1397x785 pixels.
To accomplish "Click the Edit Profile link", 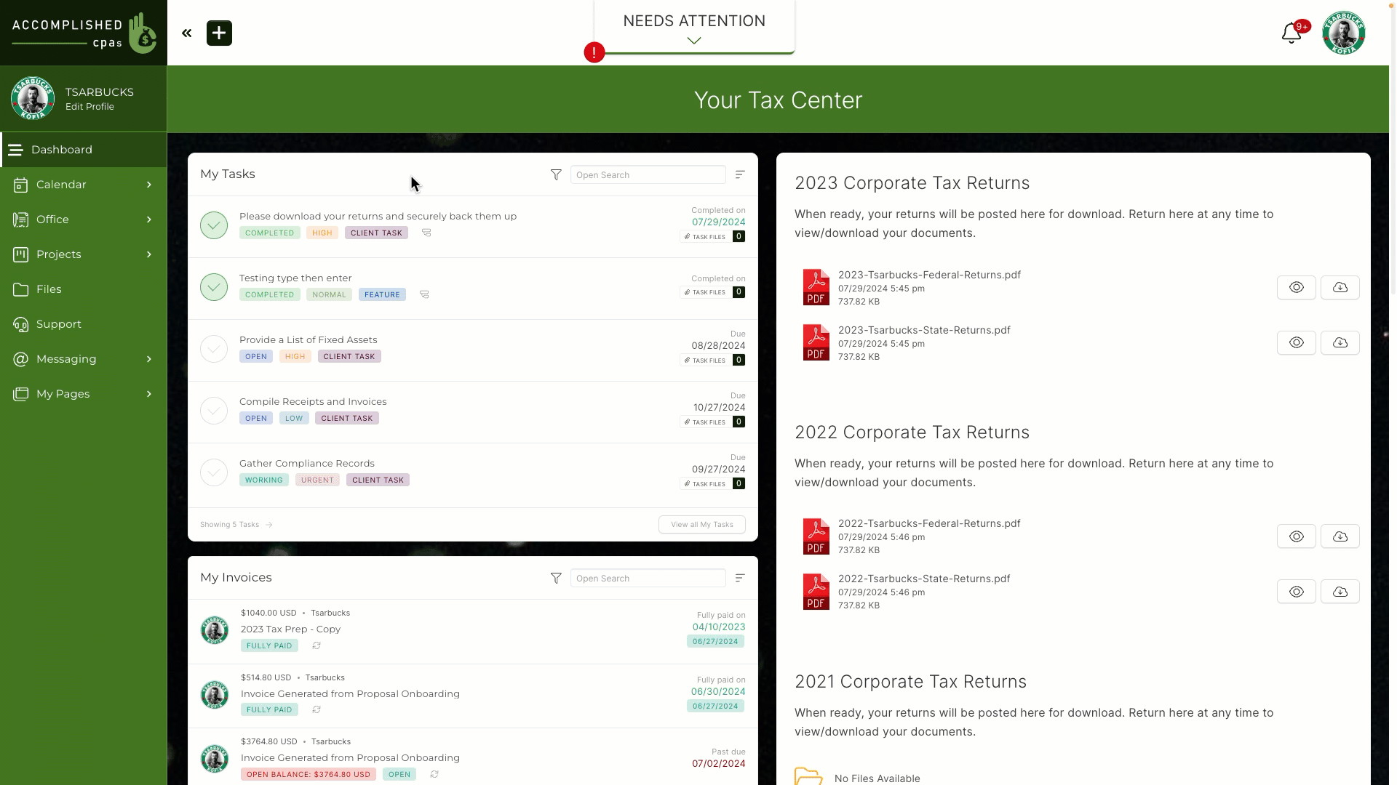I will pos(89,106).
